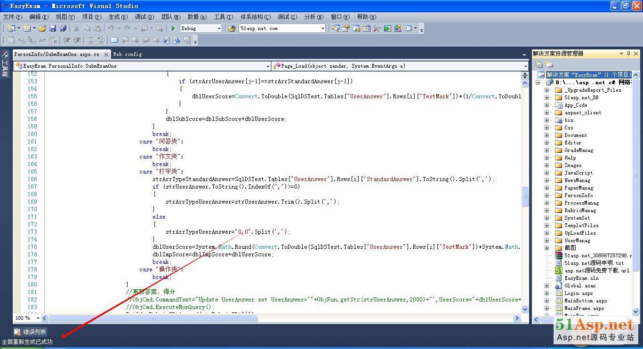Open the 工具箱 side tab

(5, 63)
